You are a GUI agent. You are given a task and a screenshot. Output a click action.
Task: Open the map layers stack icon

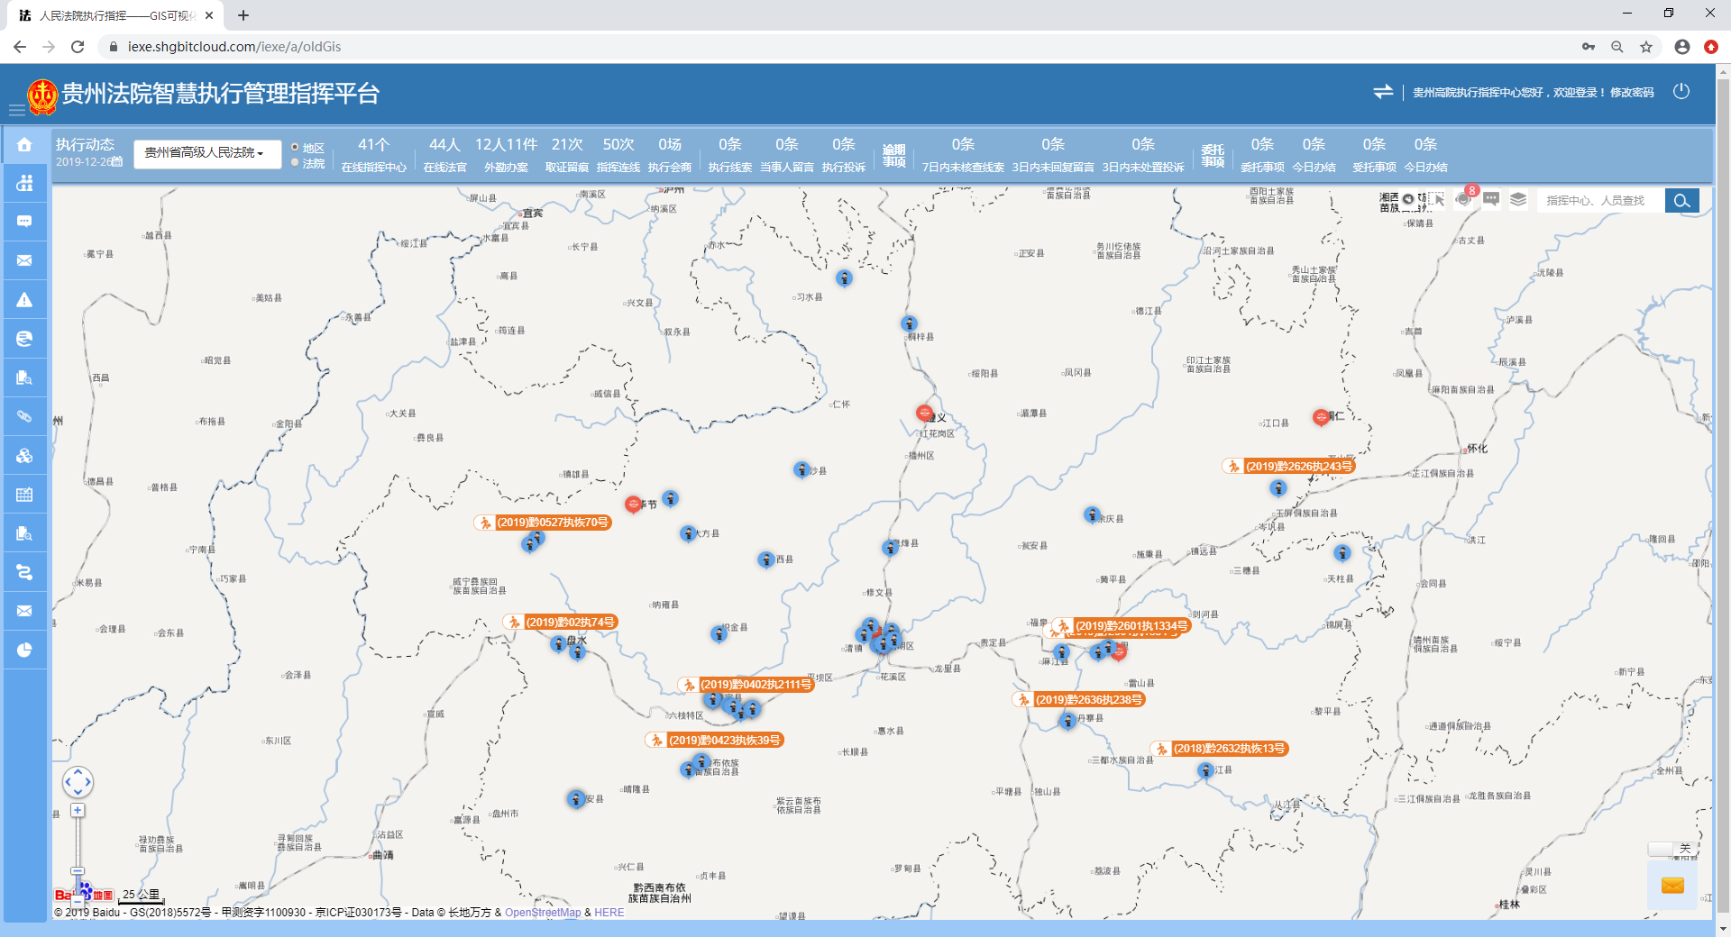click(1518, 200)
